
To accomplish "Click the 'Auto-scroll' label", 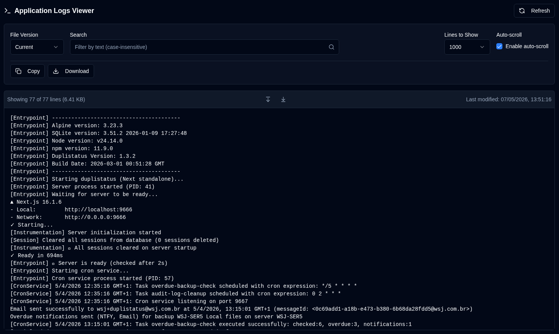I will tap(509, 35).
